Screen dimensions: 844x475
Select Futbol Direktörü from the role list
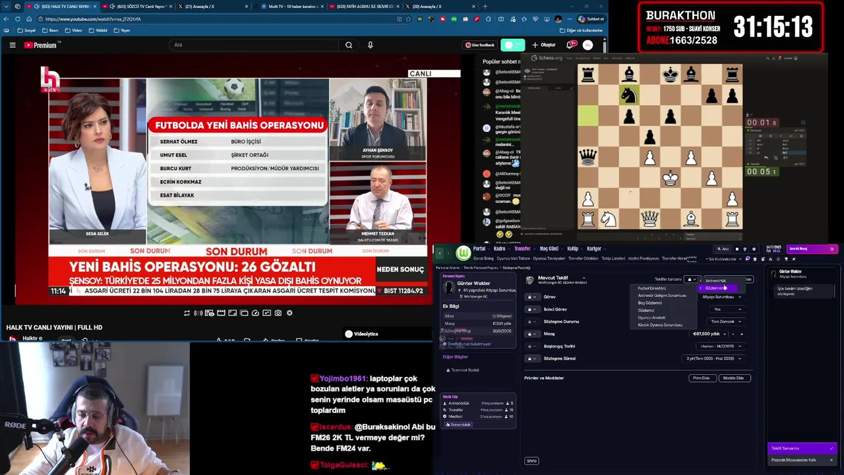(652, 288)
